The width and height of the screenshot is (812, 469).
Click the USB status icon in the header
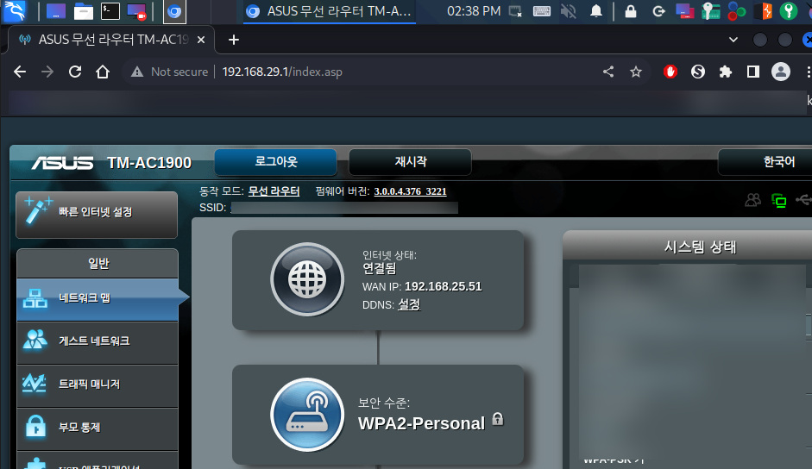tap(803, 200)
